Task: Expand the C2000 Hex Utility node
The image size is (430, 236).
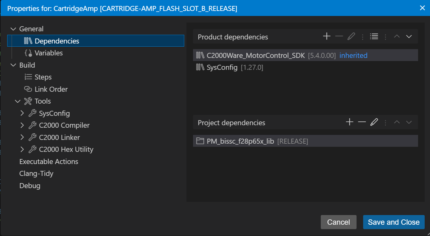Action: click(22, 149)
